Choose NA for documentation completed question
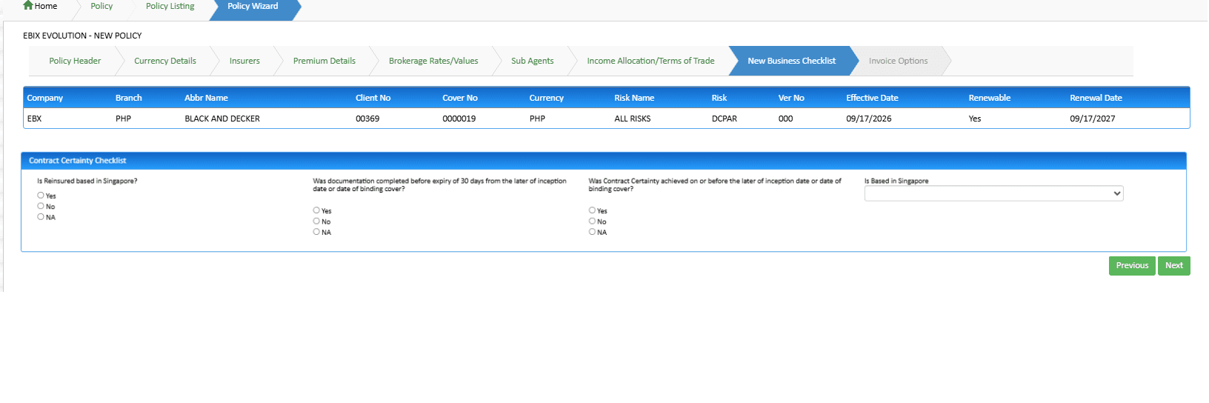Image resolution: width=1209 pixels, height=403 pixels. (x=316, y=232)
